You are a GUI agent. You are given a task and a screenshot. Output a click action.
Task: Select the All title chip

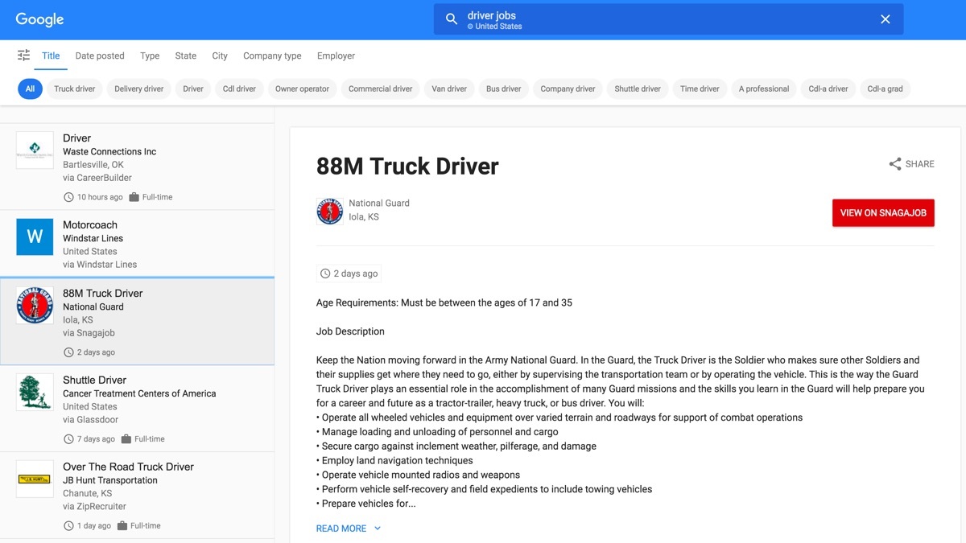click(x=30, y=88)
